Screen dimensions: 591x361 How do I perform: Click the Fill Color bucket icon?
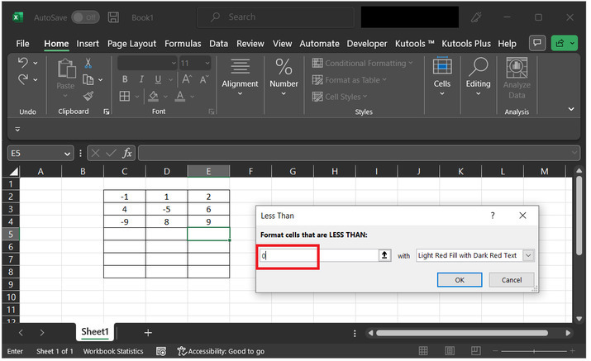coord(154,96)
